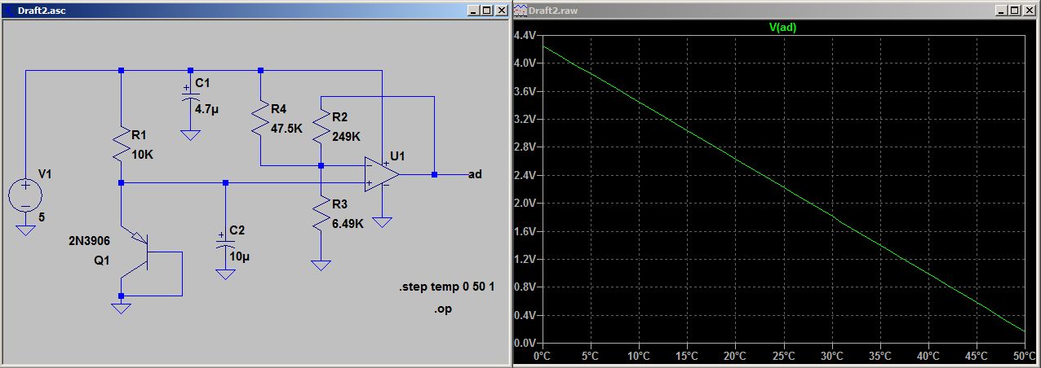Click the 'ad' net label

point(475,173)
